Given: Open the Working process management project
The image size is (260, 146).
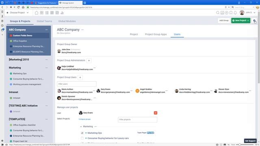Looking at the screenshot, I should (27, 84).
